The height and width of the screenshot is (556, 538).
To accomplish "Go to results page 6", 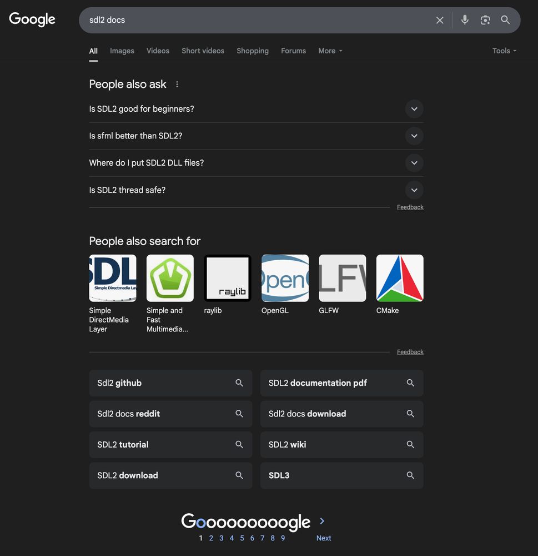I will 252,538.
